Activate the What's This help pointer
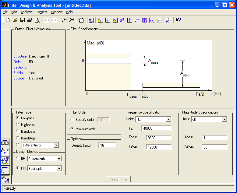 coord(179,20)
